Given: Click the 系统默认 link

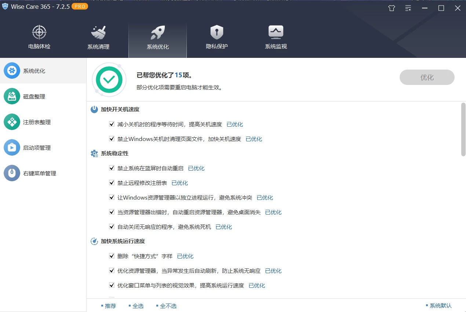Looking at the screenshot, I should pyautogui.click(x=440, y=306).
